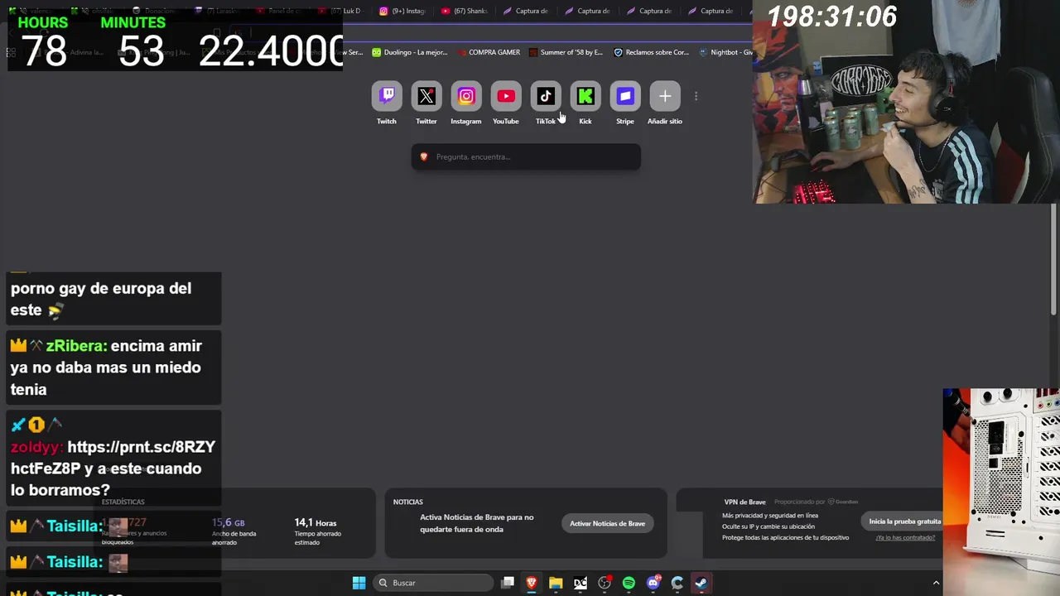This screenshot has width=1060, height=596.
Task: Open the Windows Start menu
Action: [x=359, y=583]
